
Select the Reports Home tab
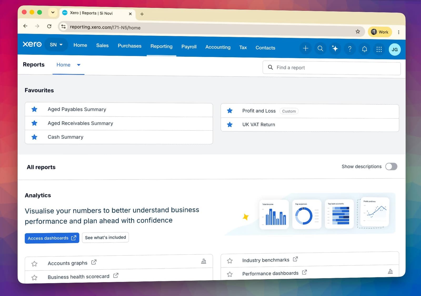point(63,65)
